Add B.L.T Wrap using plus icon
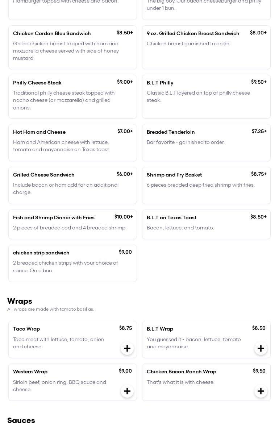This screenshot has height=423, width=279. (261, 348)
